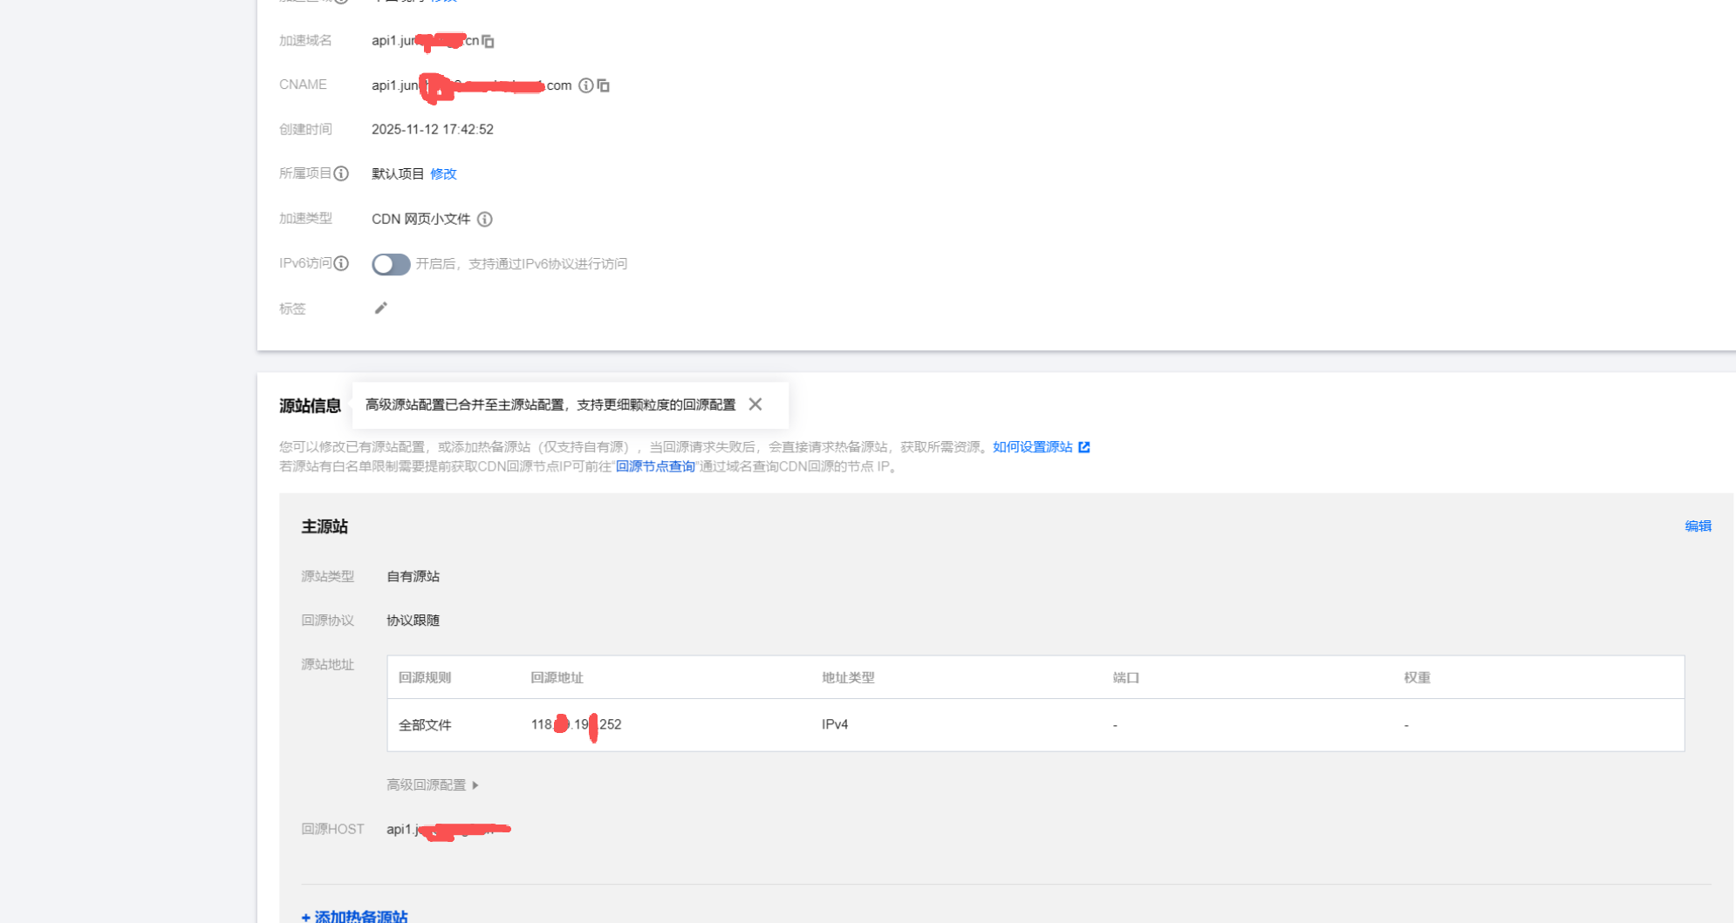
Task: Click the 地址类型 column header
Action: pos(847,677)
